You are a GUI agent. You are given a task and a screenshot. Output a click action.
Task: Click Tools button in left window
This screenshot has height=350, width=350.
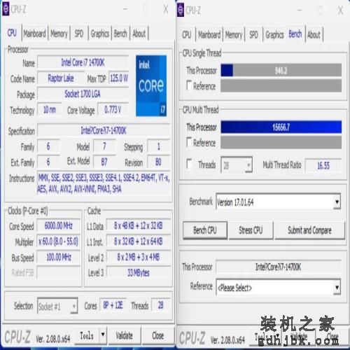click(x=87, y=335)
